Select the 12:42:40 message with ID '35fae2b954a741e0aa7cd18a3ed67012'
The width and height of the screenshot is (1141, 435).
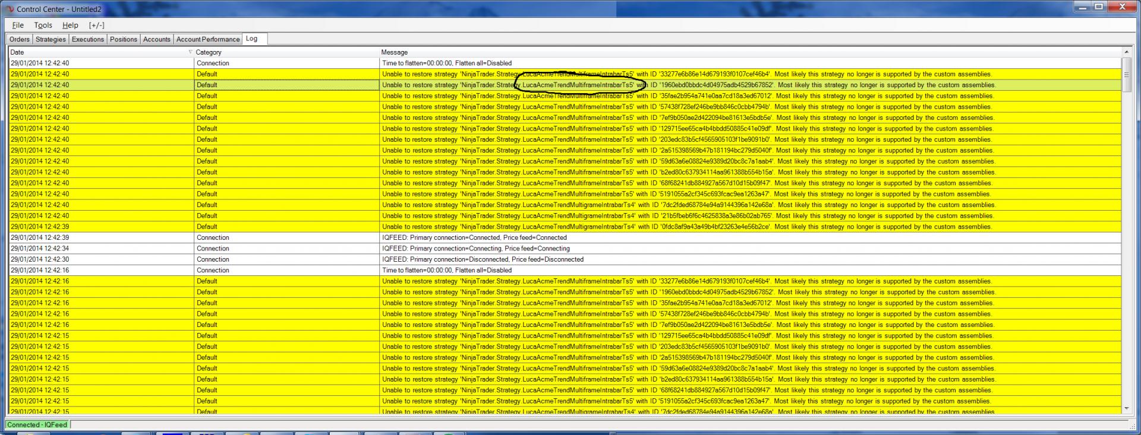click(750, 96)
